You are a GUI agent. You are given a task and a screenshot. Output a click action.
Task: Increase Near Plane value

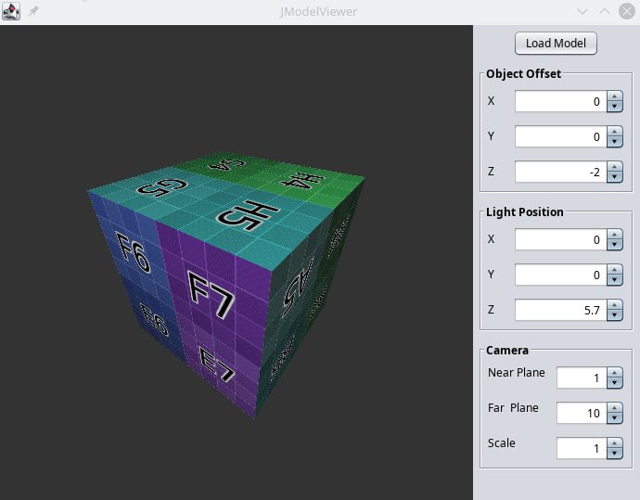(x=615, y=373)
